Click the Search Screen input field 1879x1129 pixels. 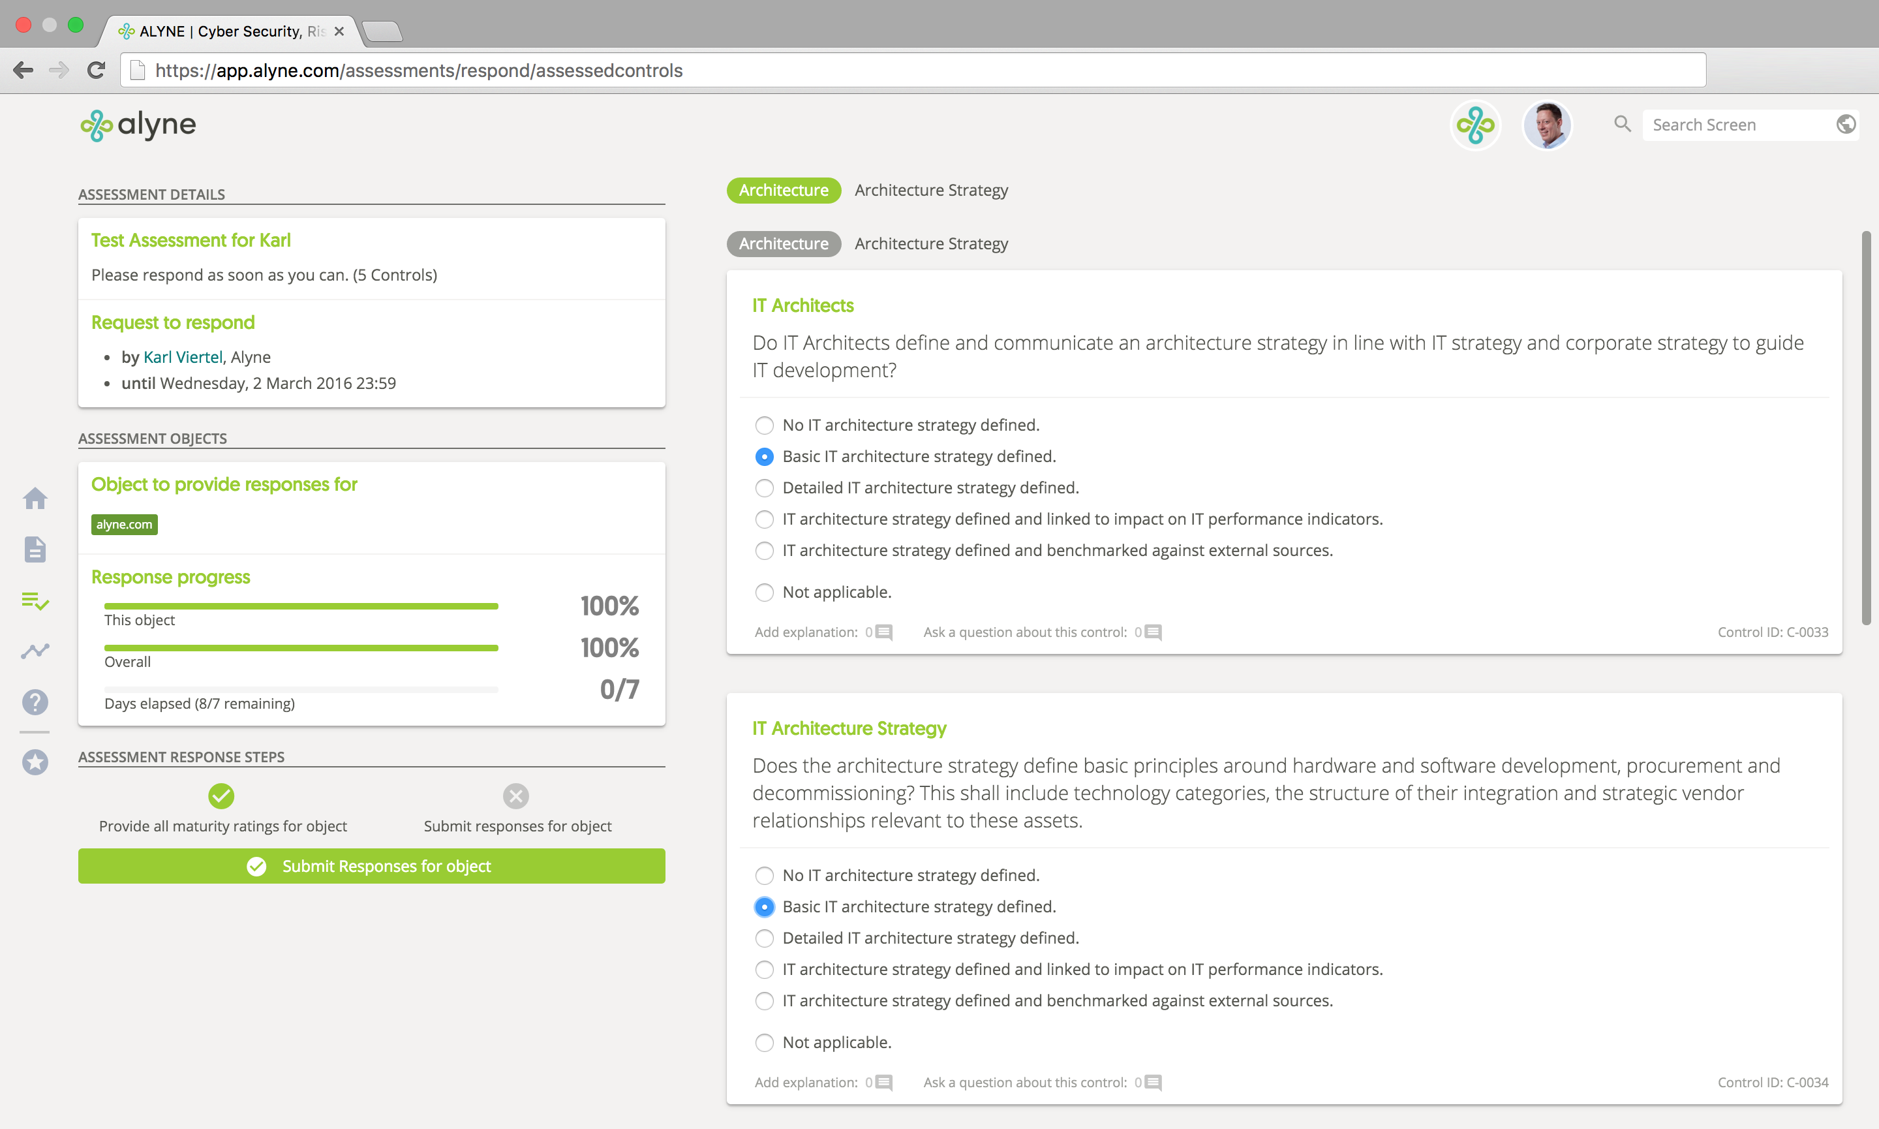[x=1737, y=125]
